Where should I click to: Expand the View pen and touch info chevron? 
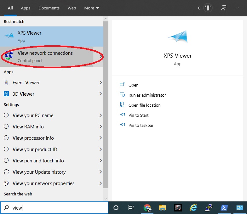(x=101, y=160)
